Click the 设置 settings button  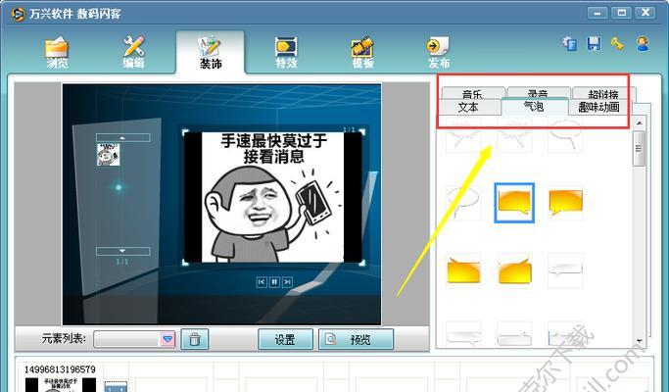tap(285, 339)
